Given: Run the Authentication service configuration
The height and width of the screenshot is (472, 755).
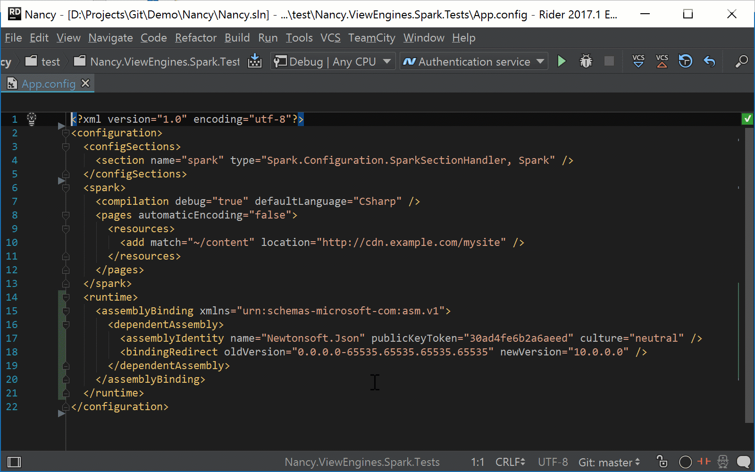Looking at the screenshot, I should pyautogui.click(x=562, y=61).
